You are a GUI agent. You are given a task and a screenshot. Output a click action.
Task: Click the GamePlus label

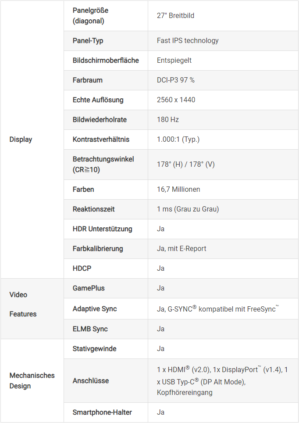(x=89, y=288)
